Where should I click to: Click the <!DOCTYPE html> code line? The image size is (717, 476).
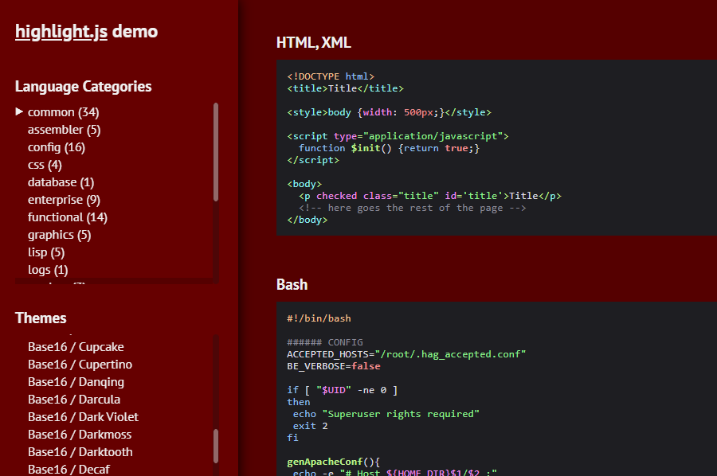(331, 76)
